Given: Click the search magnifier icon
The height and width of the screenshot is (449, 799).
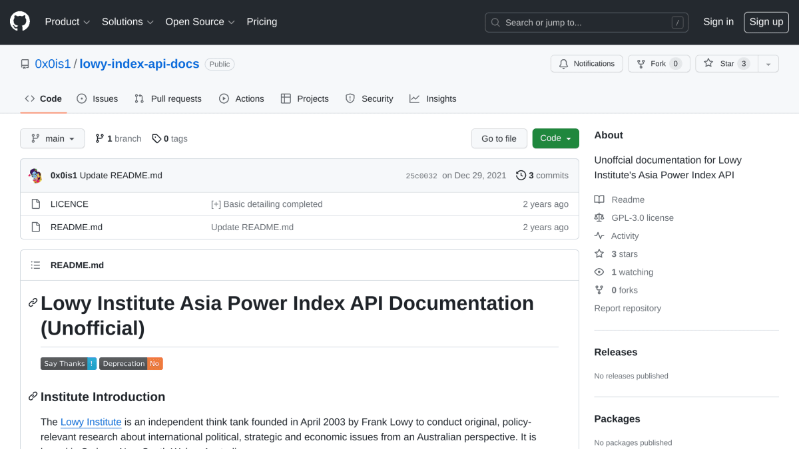Looking at the screenshot, I should click(495, 23).
